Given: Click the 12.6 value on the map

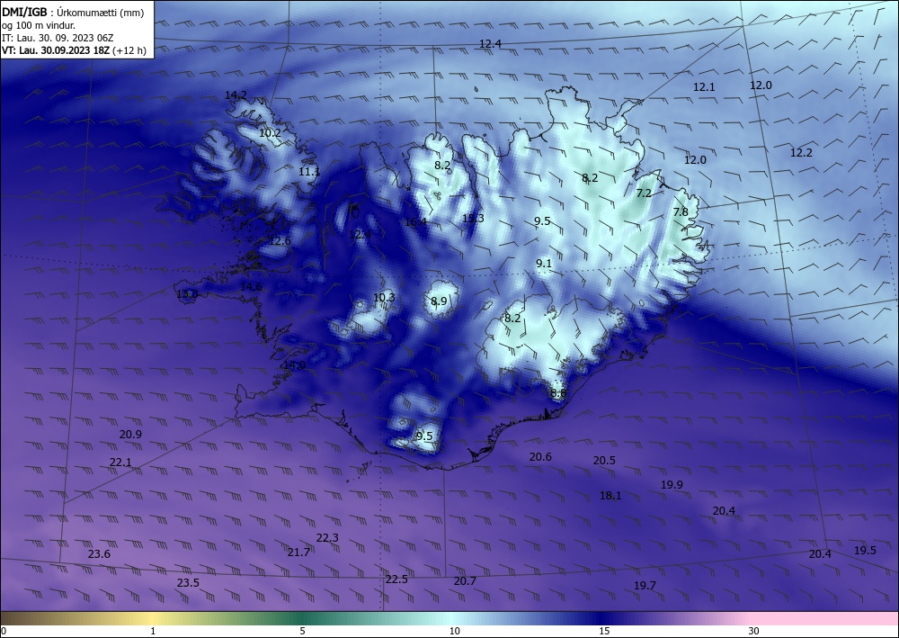Looking at the screenshot, I should point(280,241).
